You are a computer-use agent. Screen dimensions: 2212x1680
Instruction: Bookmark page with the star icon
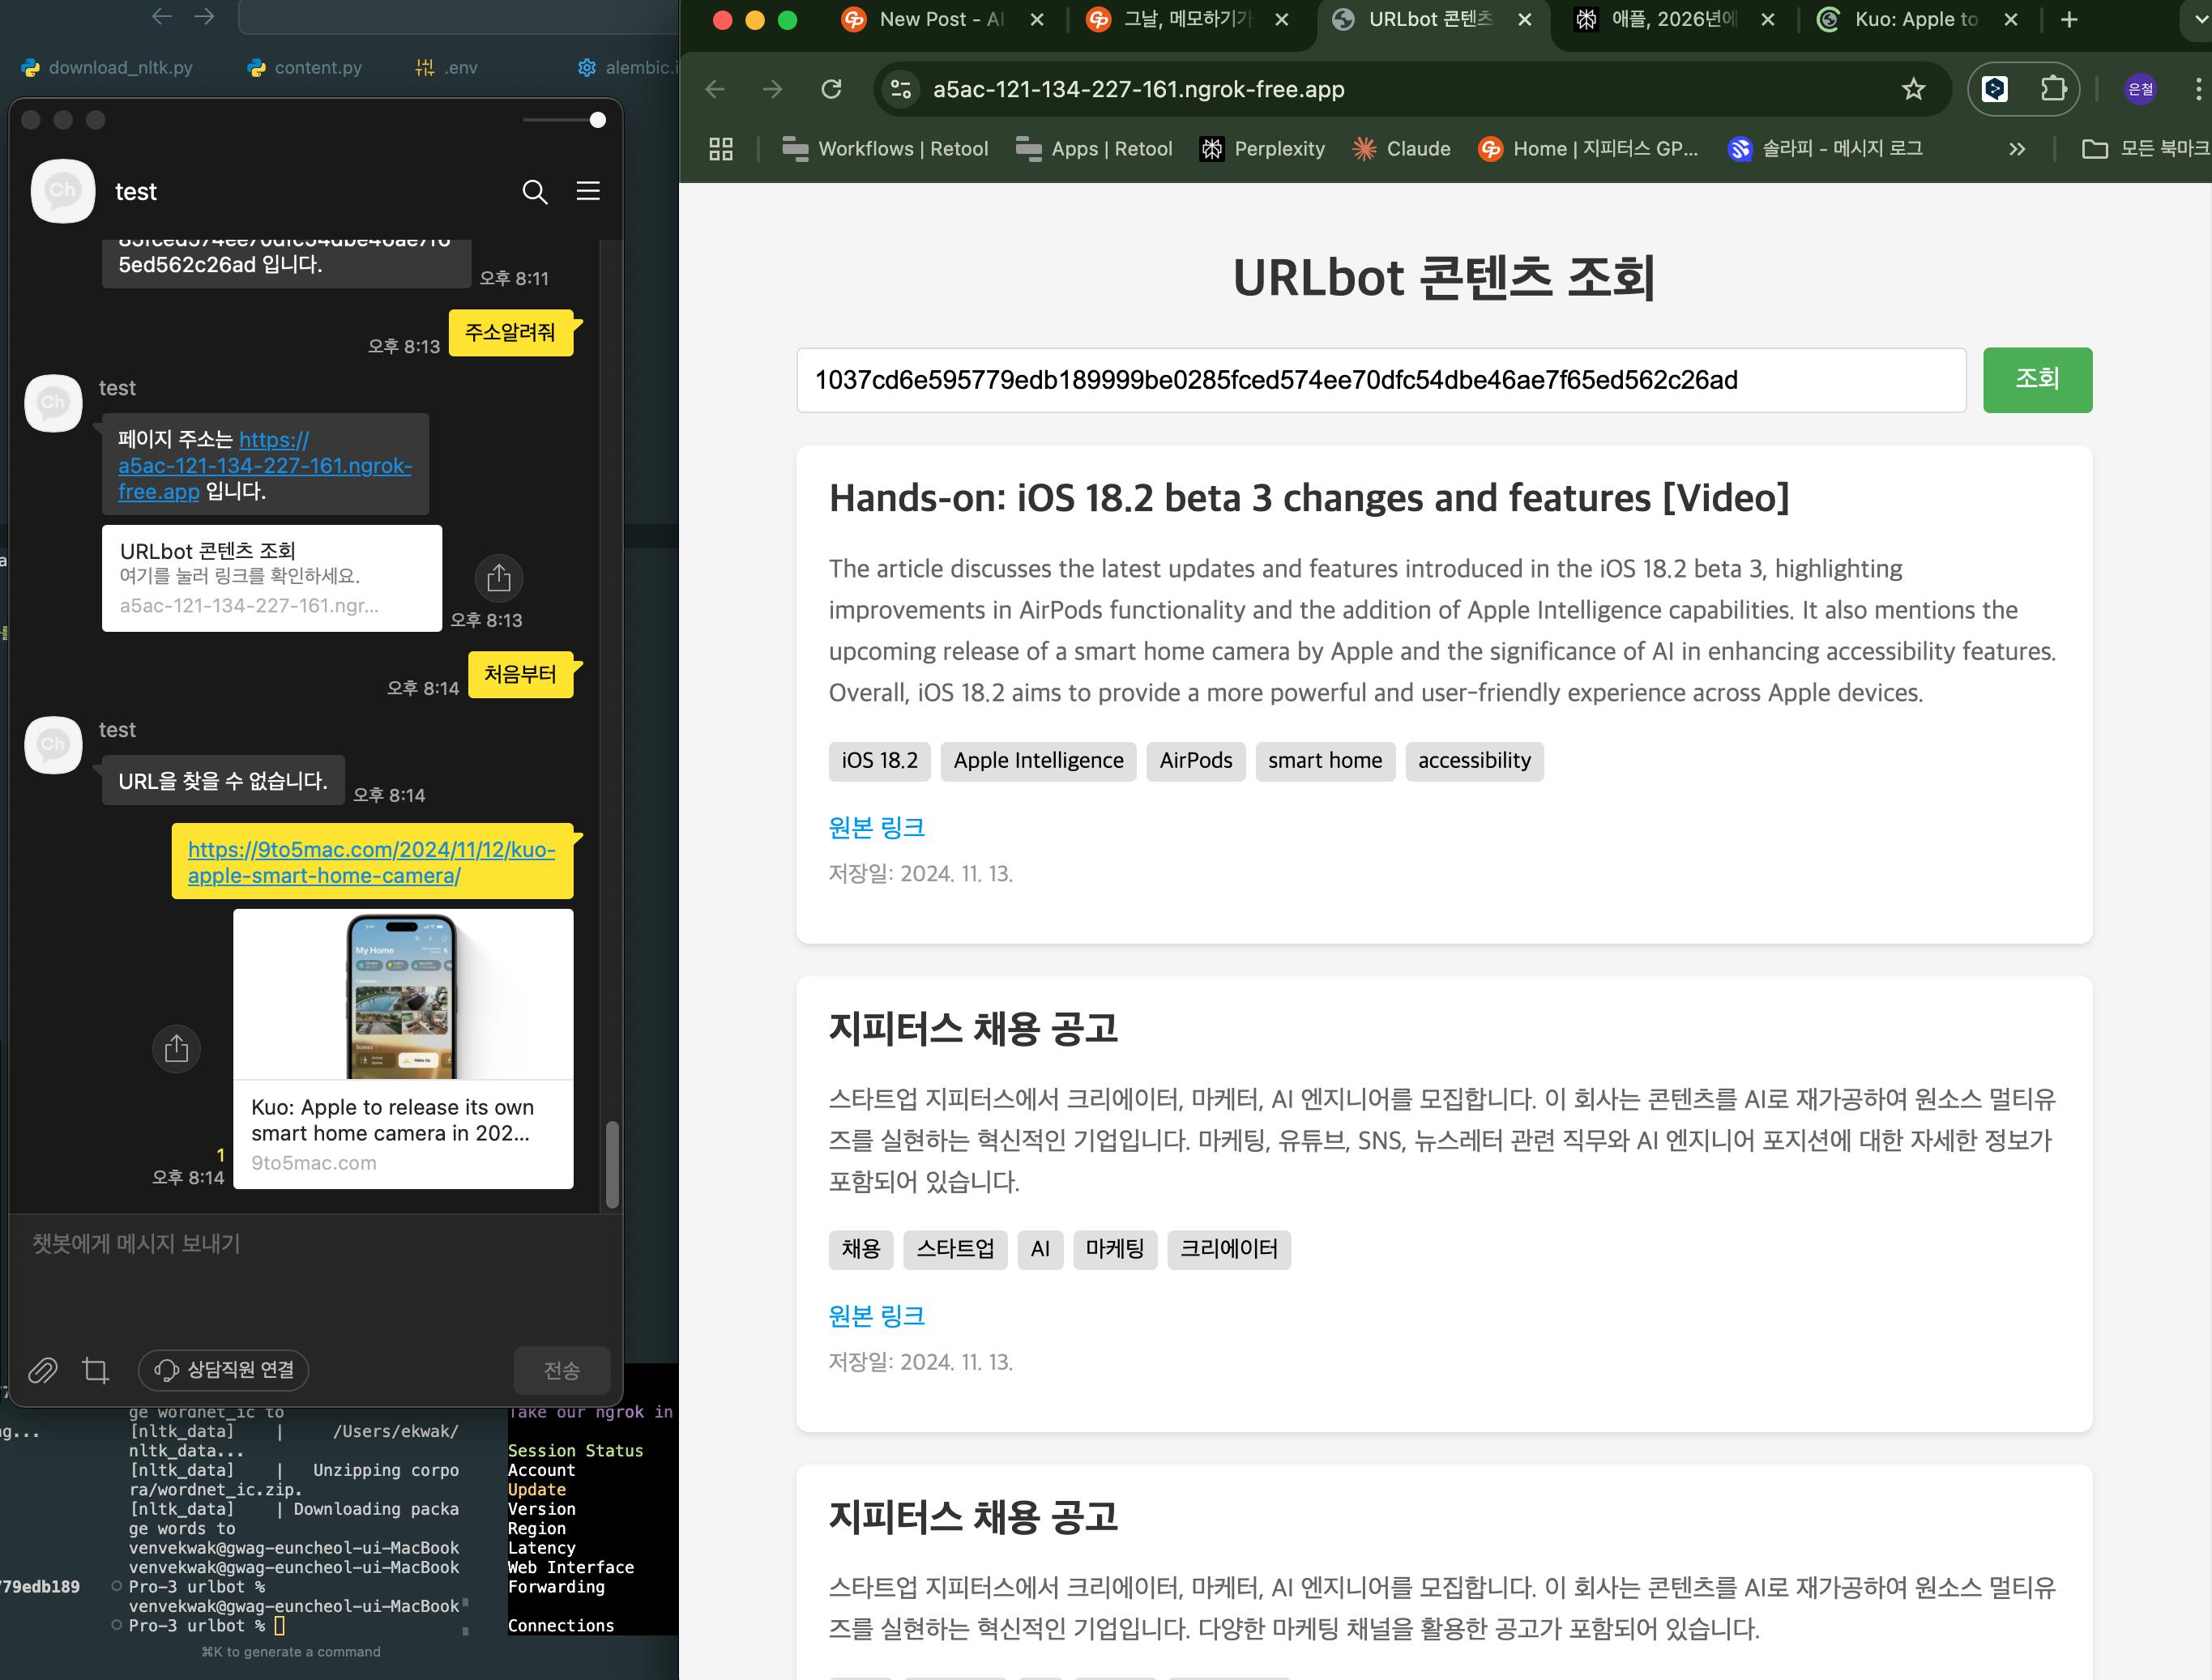click(1913, 89)
